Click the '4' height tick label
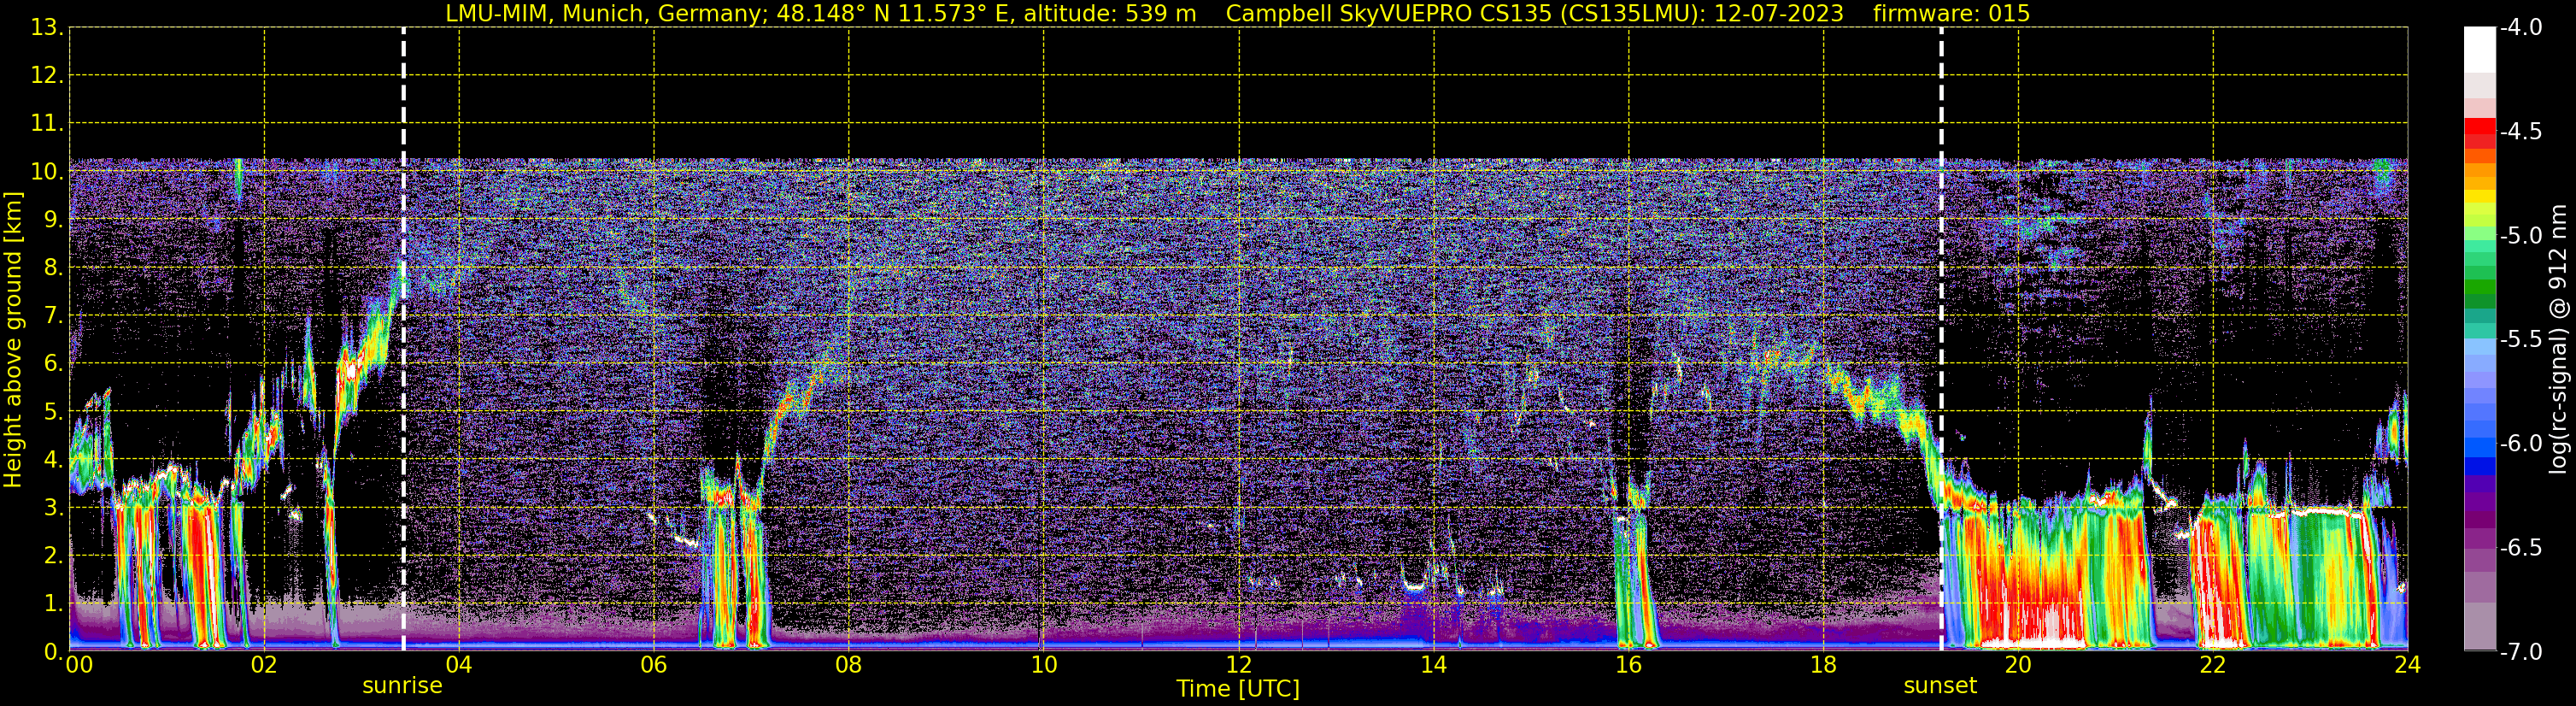Viewport: 2576px width, 706px height. 53,460
